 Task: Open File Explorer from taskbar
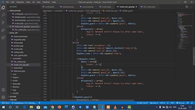pos(31,107)
